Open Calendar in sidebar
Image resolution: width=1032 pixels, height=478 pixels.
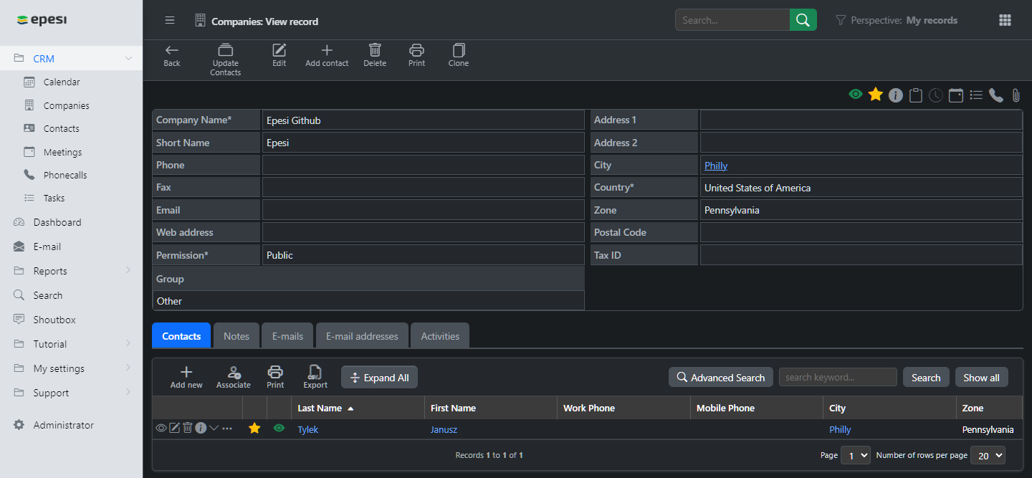tap(62, 82)
